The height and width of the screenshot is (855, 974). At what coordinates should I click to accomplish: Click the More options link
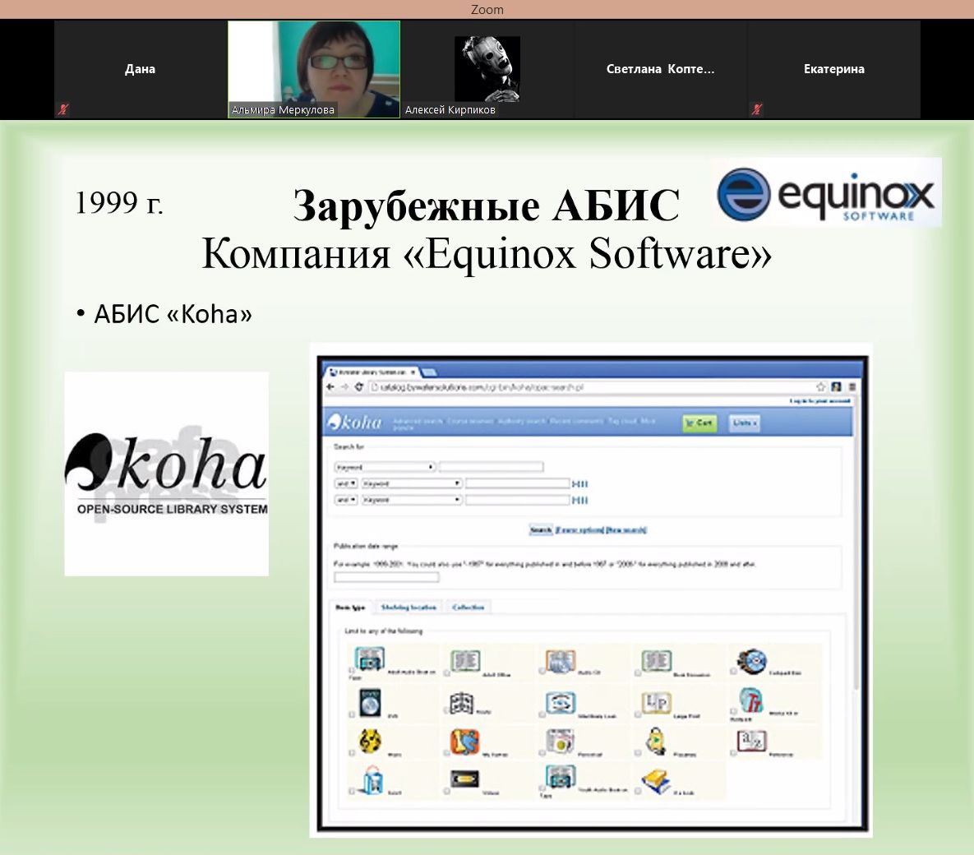[579, 530]
